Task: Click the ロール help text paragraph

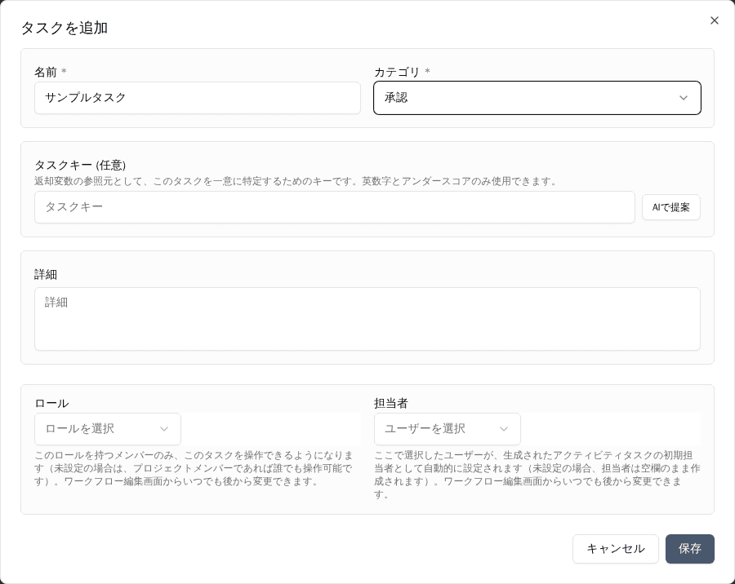Action: (194, 468)
